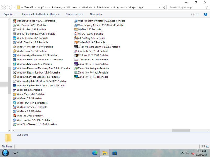
Task: Open the Start alien-head button on taskbar
Action: [x=5, y=153]
